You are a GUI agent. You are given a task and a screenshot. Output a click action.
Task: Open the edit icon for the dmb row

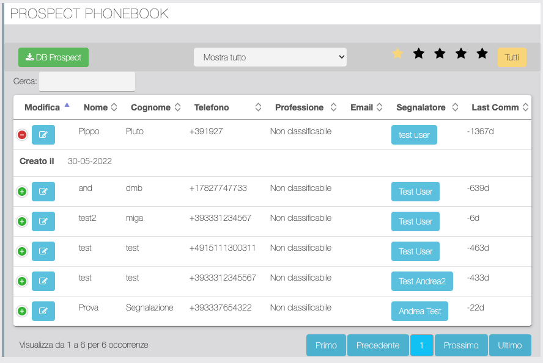point(43,192)
